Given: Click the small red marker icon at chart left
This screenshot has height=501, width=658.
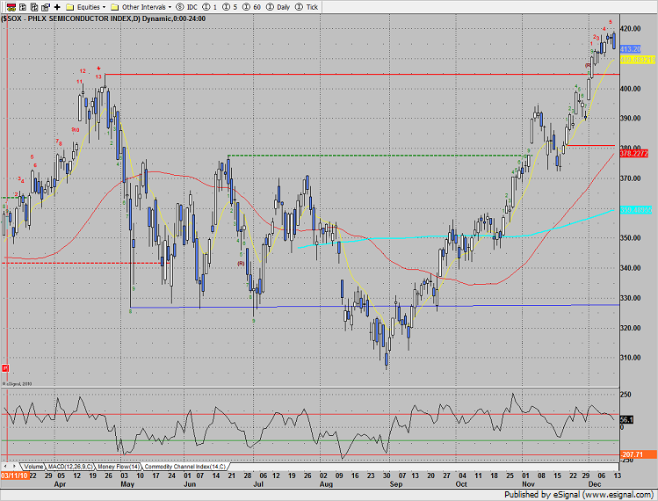Looking at the screenshot, I should coord(5,368).
